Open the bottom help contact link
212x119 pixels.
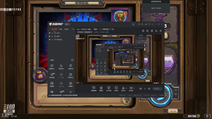[x=64, y=95]
